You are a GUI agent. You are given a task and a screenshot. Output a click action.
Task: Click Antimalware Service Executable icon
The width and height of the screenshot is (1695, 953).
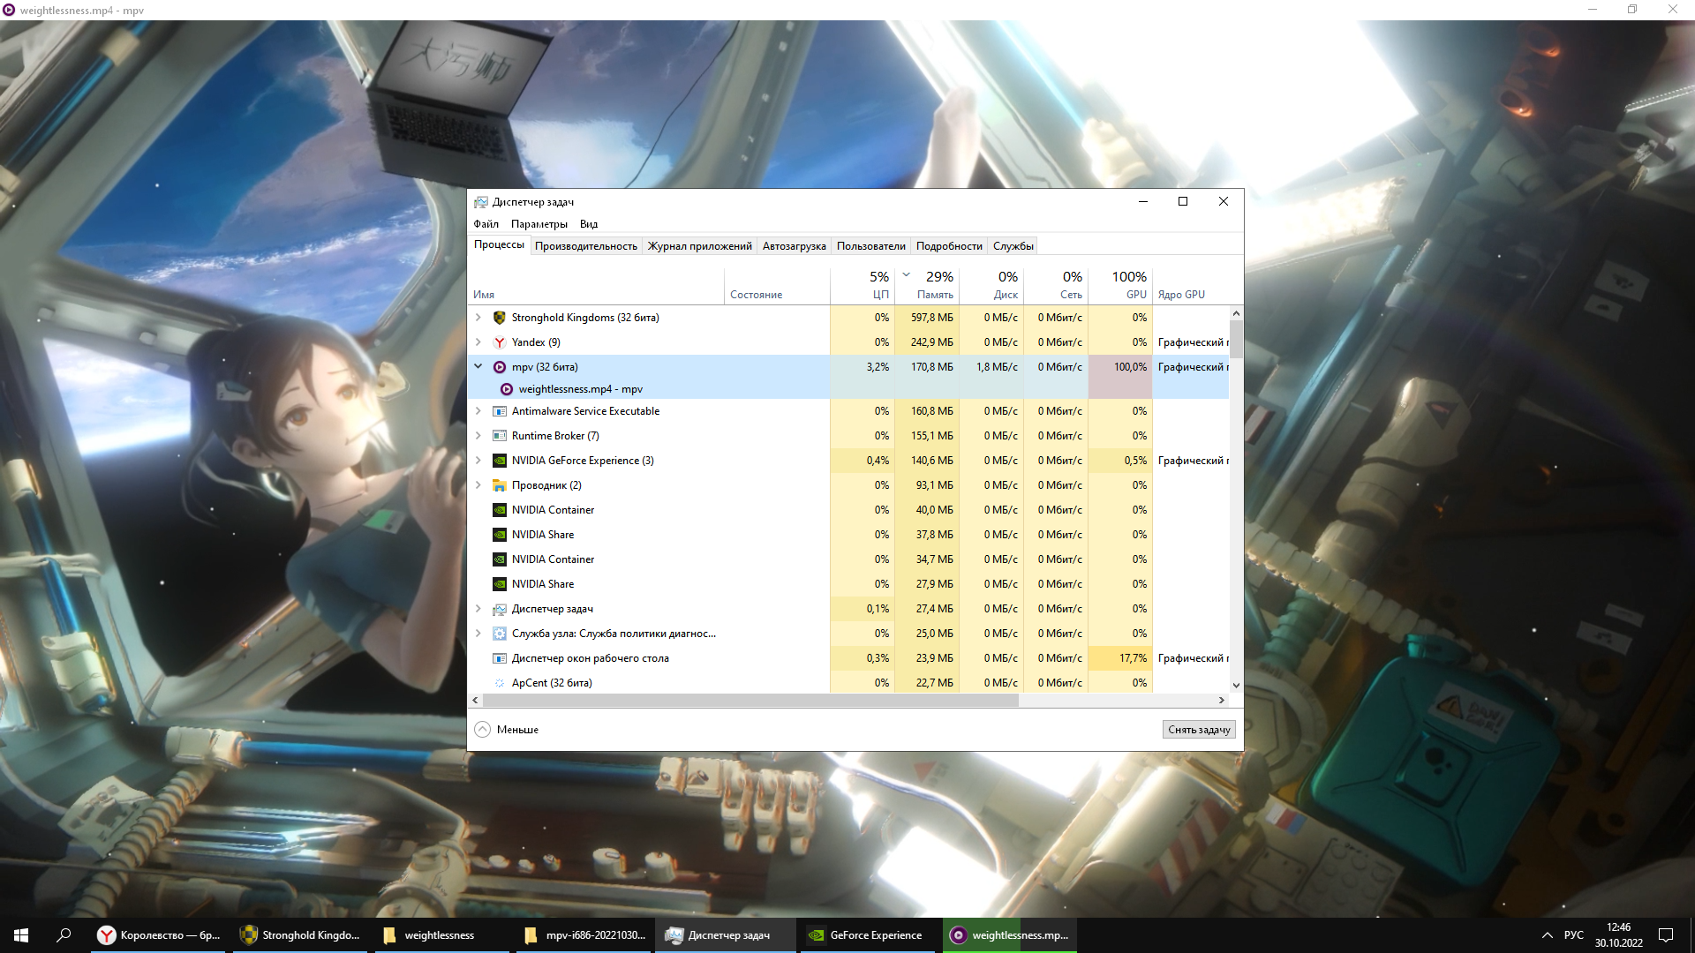coord(499,411)
